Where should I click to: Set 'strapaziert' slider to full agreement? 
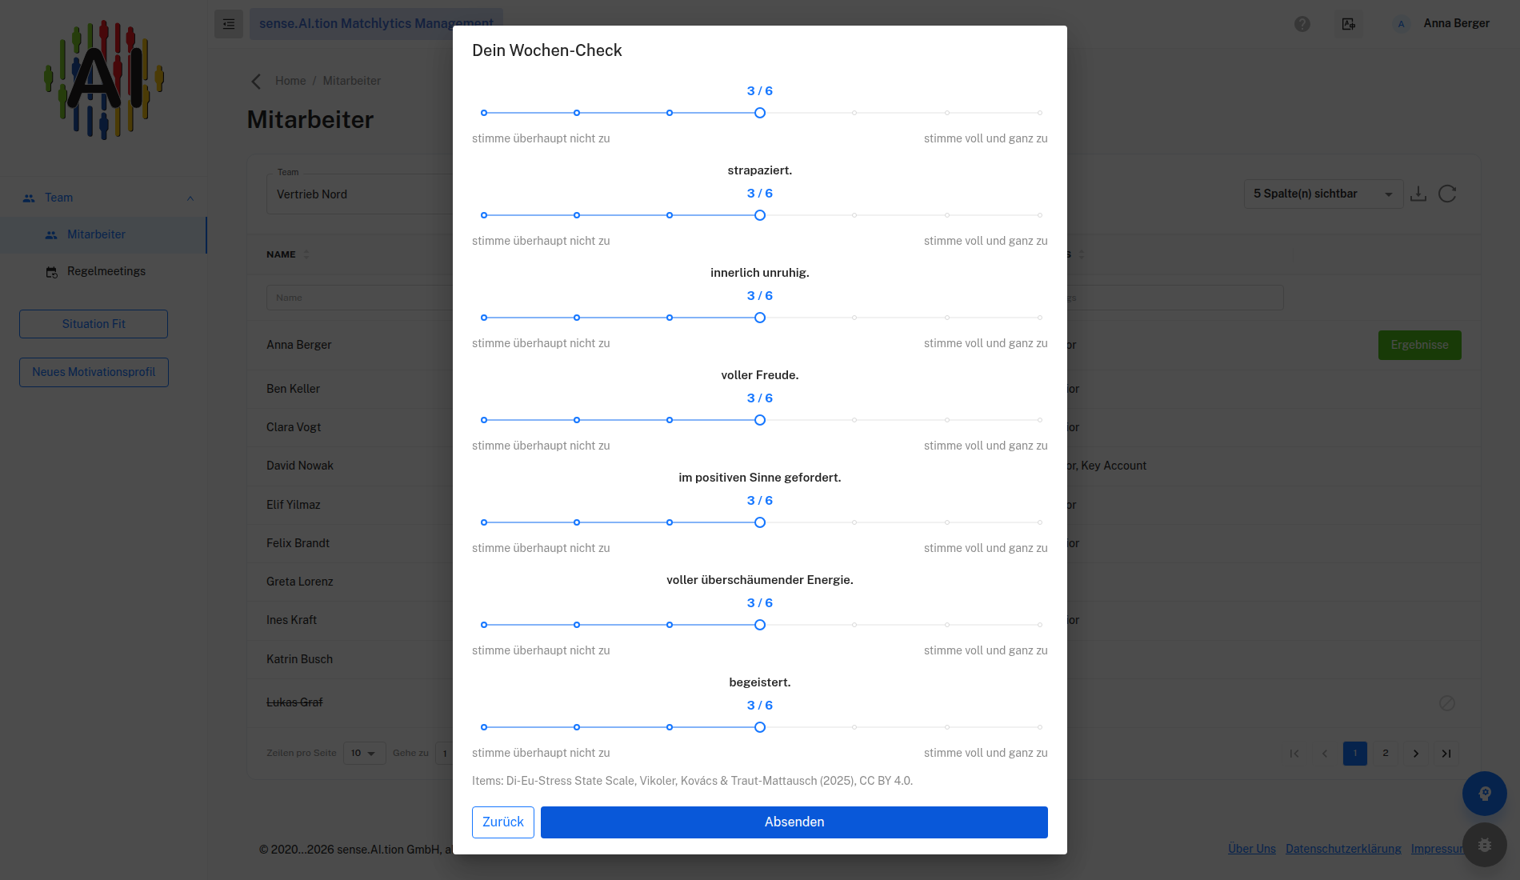pyautogui.click(x=1039, y=215)
